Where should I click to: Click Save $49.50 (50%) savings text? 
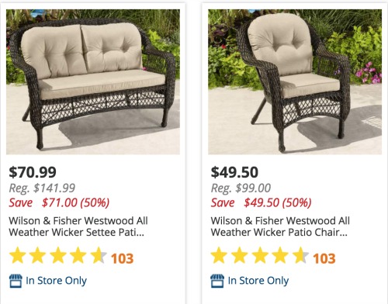point(262,202)
